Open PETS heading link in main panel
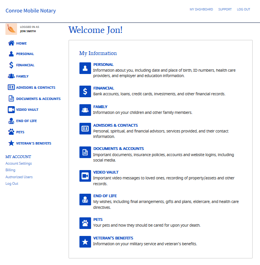The width and height of the screenshot is (260, 265). click(98, 220)
